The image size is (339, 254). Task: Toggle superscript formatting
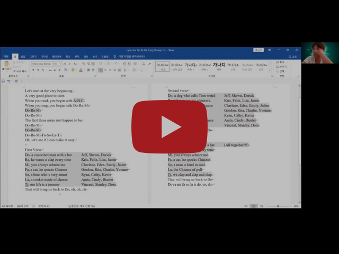coord(60,70)
